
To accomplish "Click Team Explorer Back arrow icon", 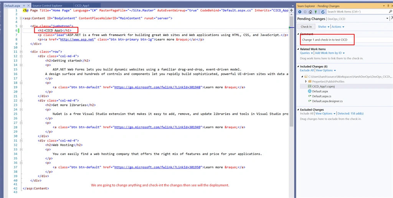I will click(x=300, y=12).
